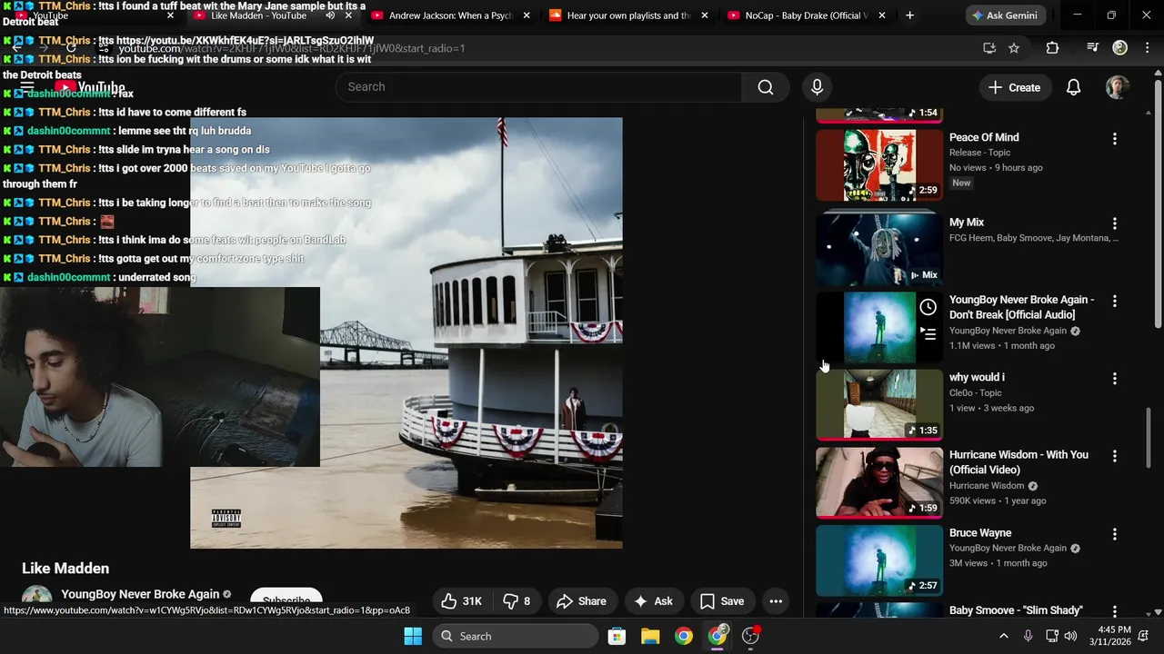Screen dimensions: 1164x654
Task: Open the Peace Of Mind video thumbnail
Action: click(x=879, y=165)
